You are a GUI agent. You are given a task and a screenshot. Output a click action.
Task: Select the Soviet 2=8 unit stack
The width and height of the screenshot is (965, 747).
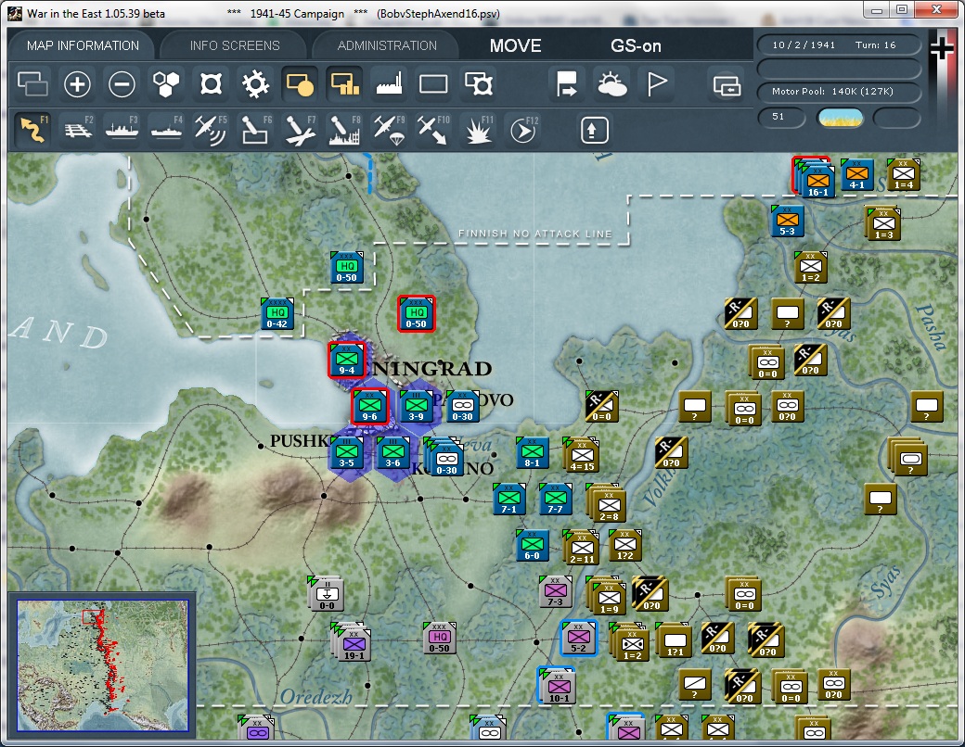click(606, 503)
